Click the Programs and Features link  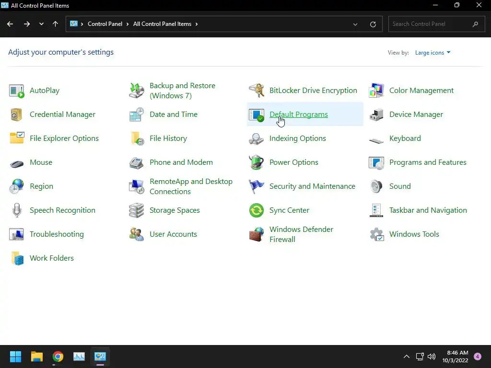coord(428,162)
